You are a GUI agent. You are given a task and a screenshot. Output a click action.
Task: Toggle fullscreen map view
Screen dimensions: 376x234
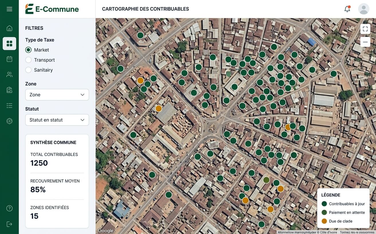tap(365, 29)
